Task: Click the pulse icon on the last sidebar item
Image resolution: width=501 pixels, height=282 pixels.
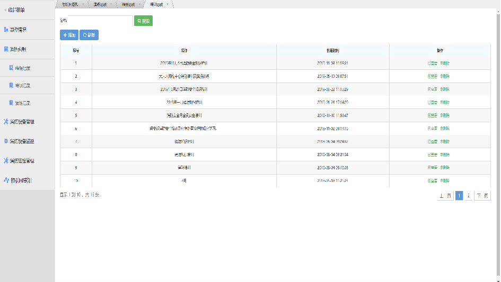Action: tap(6, 180)
